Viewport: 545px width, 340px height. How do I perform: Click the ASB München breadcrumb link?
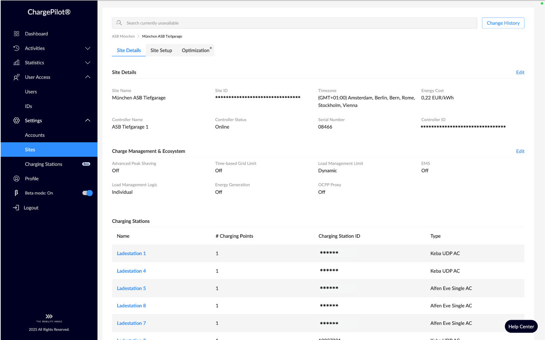123,37
